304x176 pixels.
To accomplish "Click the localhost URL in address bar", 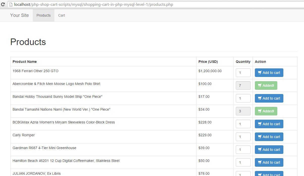I will pyautogui.click(x=93, y=5).
